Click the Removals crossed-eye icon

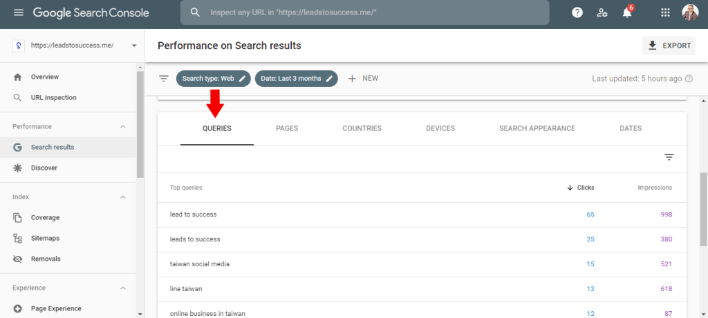pos(17,259)
